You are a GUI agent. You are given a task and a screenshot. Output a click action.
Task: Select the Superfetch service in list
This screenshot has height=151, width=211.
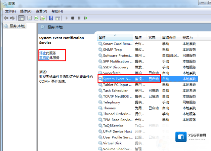112,73
